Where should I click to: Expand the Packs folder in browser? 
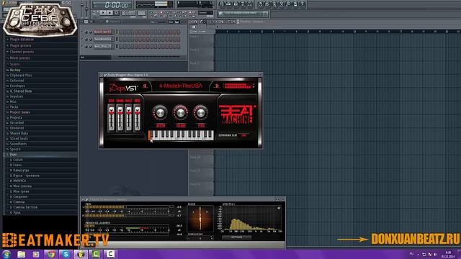click(x=14, y=107)
